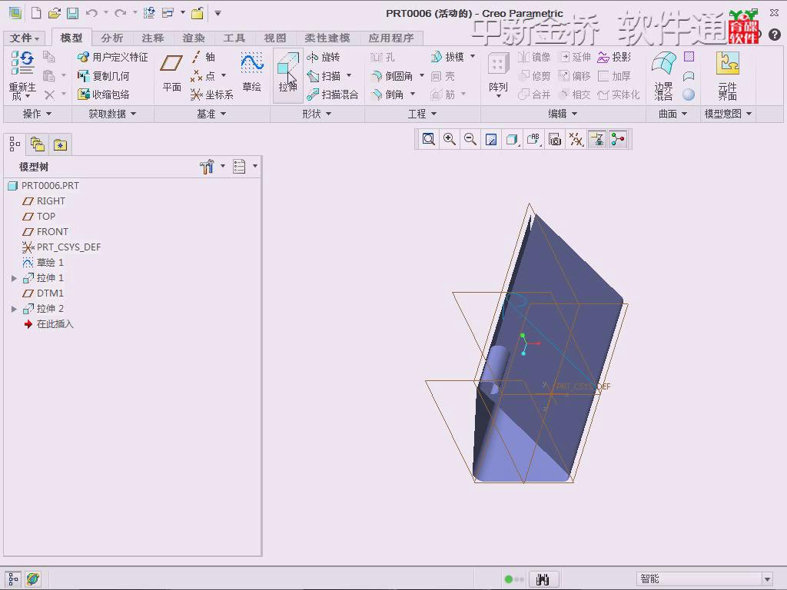
Task: Open the 模型意图 group dropdown
Action: 728,114
